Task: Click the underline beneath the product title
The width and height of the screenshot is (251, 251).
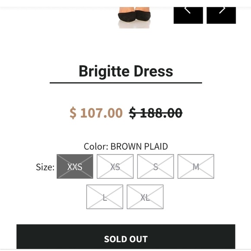Action: coord(126,83)
